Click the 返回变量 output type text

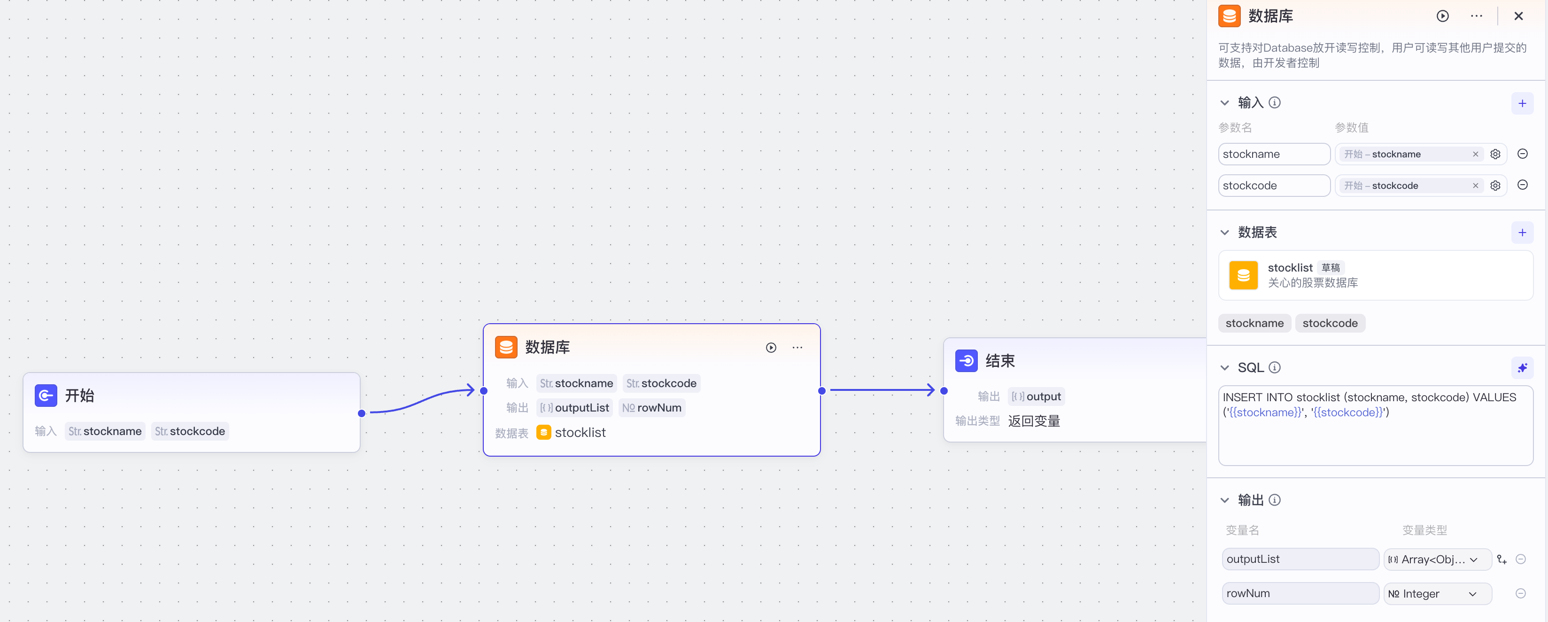1034,421
